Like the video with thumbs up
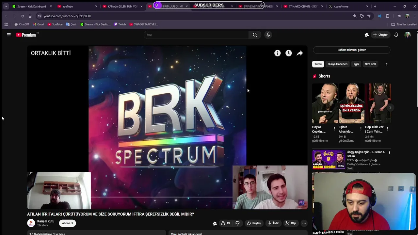The width and height of the screenshot is (418, 235). point(225,223)
